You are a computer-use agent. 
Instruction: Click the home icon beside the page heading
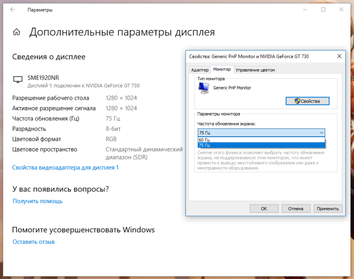pos(17,32)
